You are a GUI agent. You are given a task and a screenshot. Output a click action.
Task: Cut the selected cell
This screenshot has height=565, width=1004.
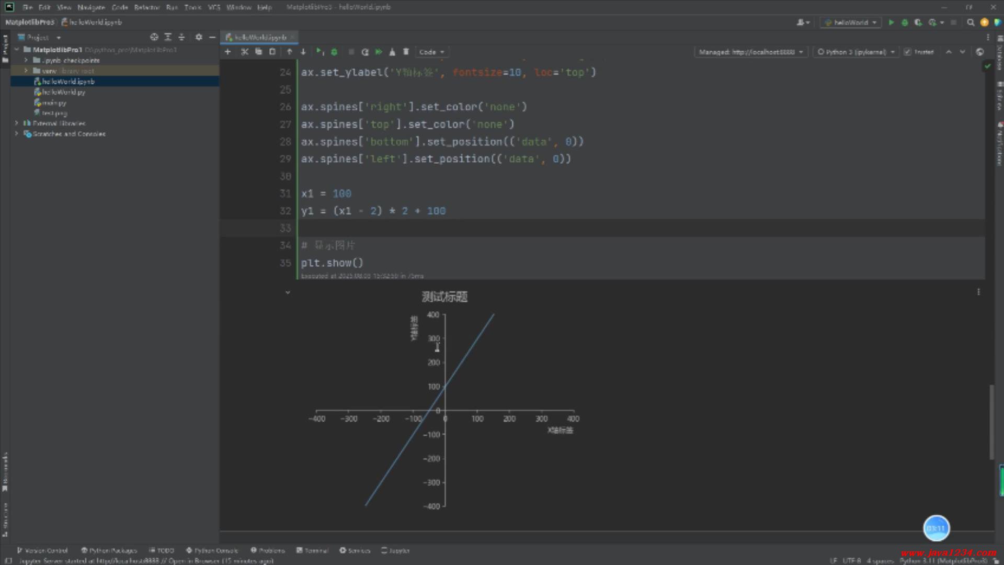tap(244, 52)
